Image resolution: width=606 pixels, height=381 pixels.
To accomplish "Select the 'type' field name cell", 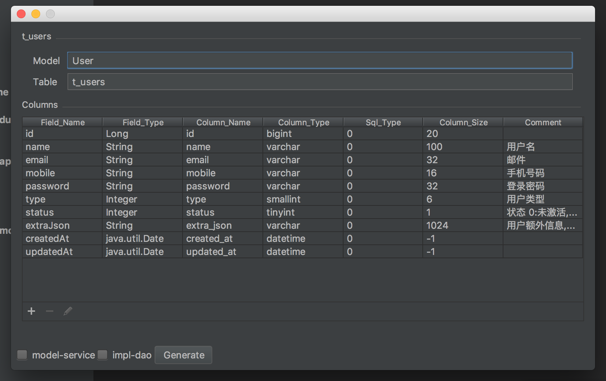I will [x=62, y=199].
